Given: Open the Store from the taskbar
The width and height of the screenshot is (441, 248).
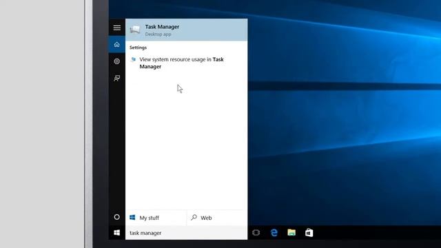Looking at the screenshot, I should point(309,233).
